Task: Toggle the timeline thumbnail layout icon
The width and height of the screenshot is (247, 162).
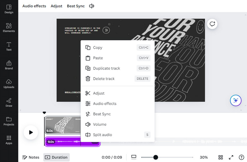Action: click(134, 157)
